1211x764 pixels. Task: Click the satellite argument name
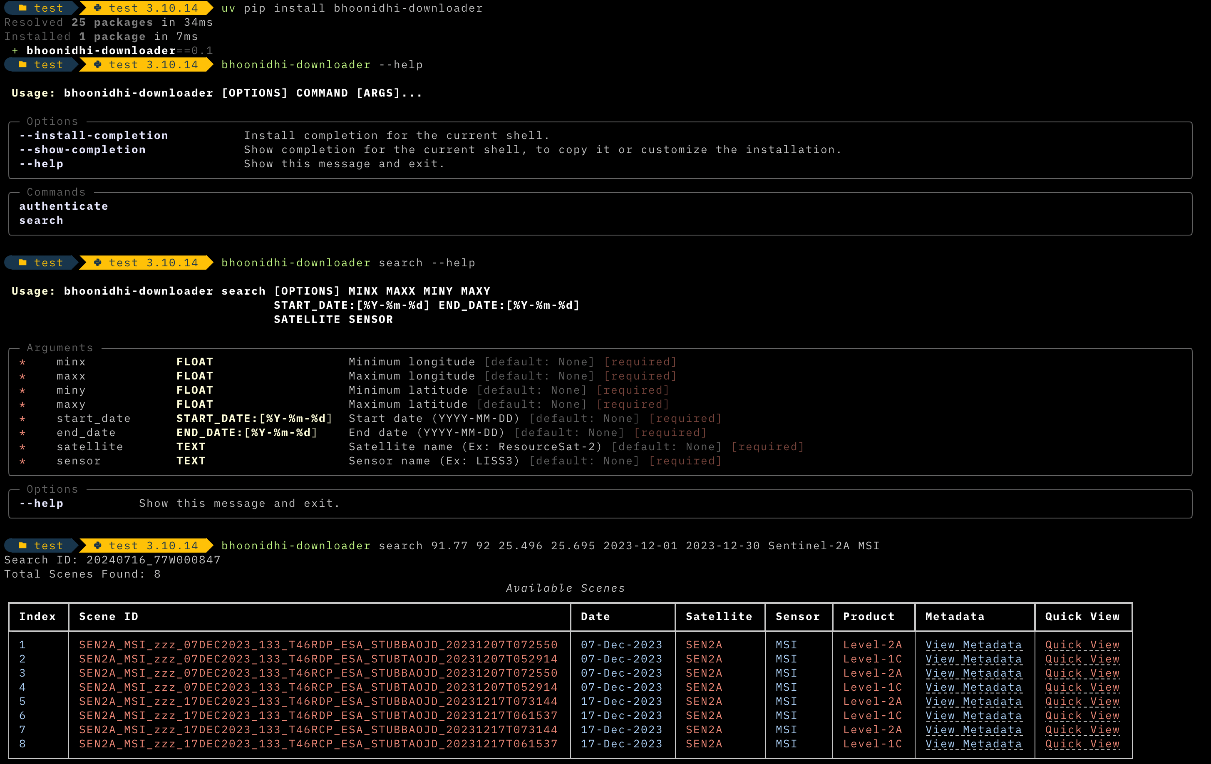tap(90, 446)
